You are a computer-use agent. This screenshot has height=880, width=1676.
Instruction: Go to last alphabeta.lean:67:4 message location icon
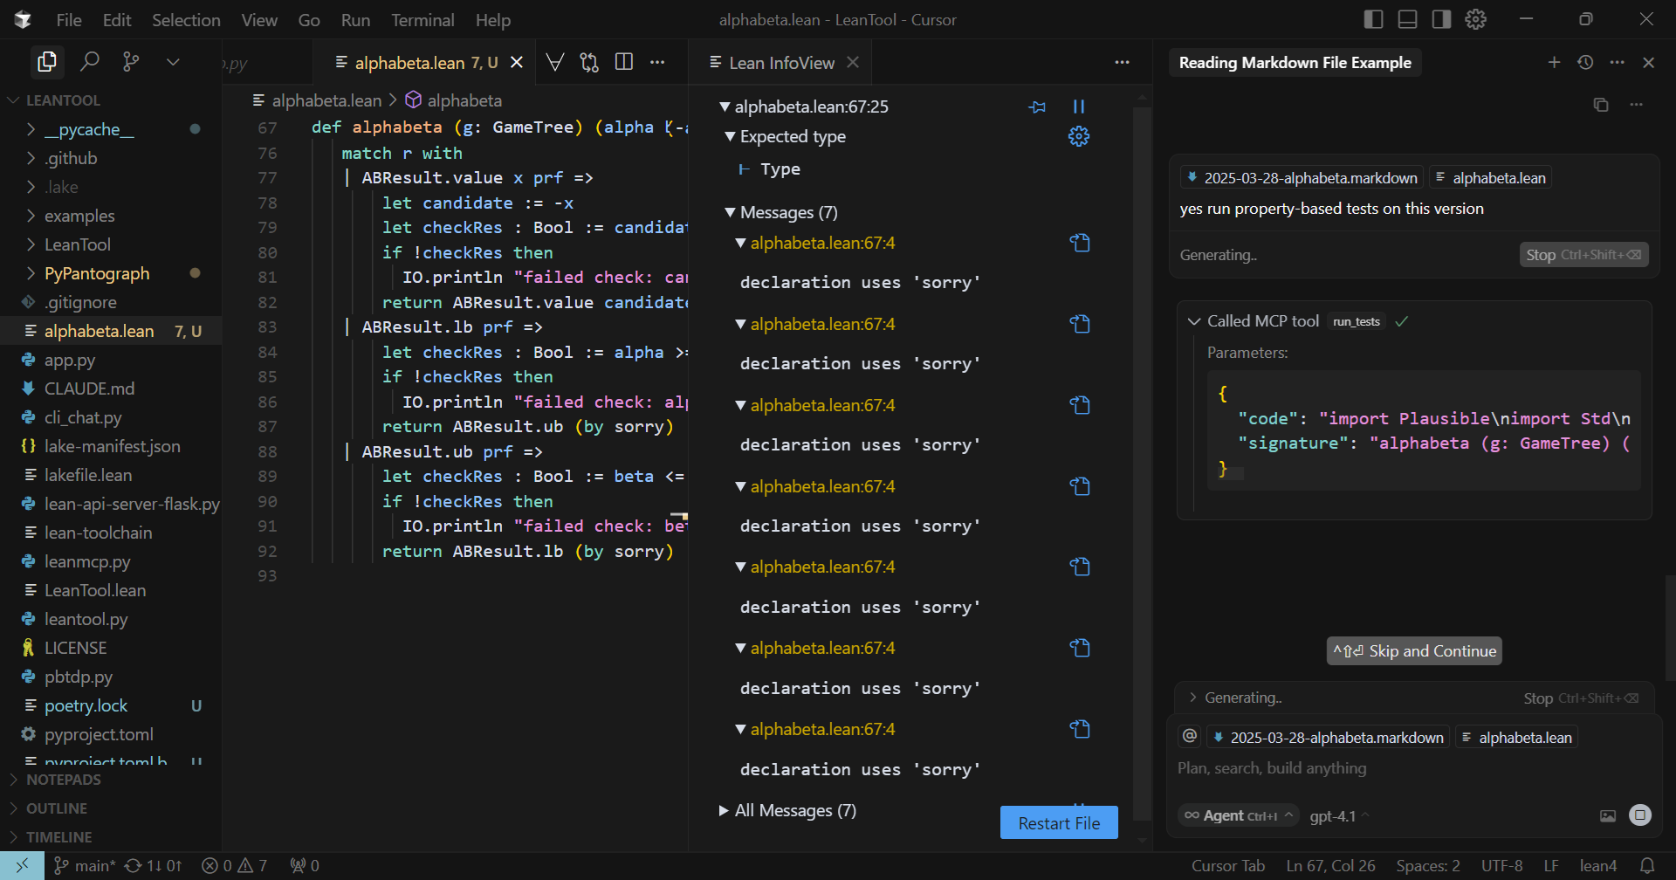click(x=1080, y=729)
